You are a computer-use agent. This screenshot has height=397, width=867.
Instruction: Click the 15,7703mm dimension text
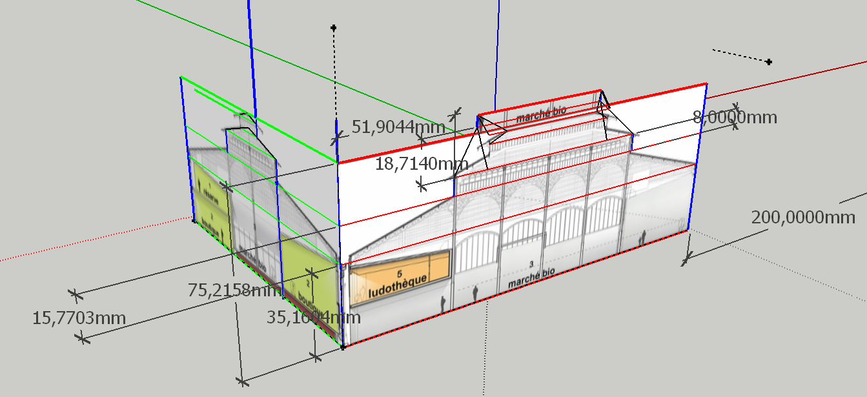79,318
